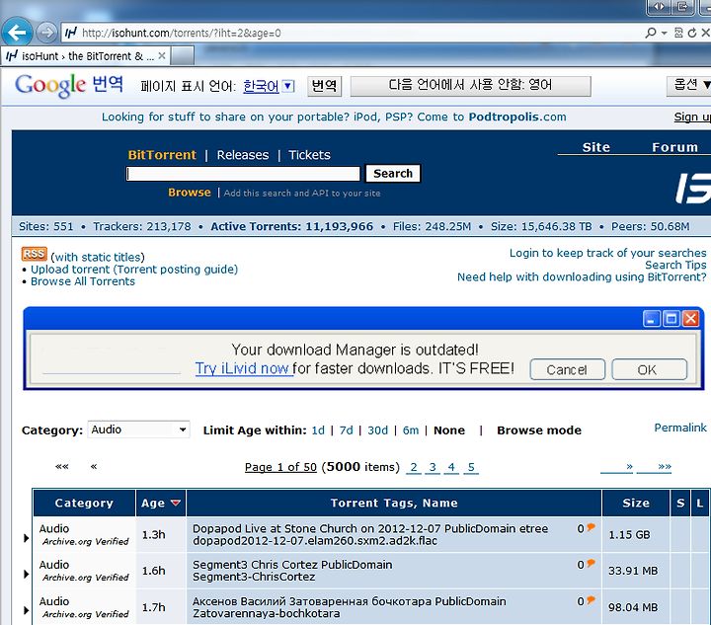Image resolution: width=711 pixels, height=625 pixels.
Task: Click Page 1 of 50 link
Action: click(280, 467)
